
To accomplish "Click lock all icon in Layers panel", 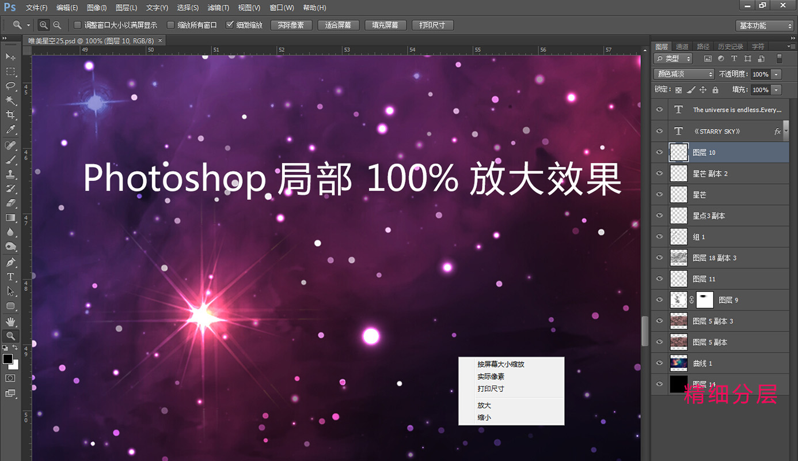I will [715, 90].
